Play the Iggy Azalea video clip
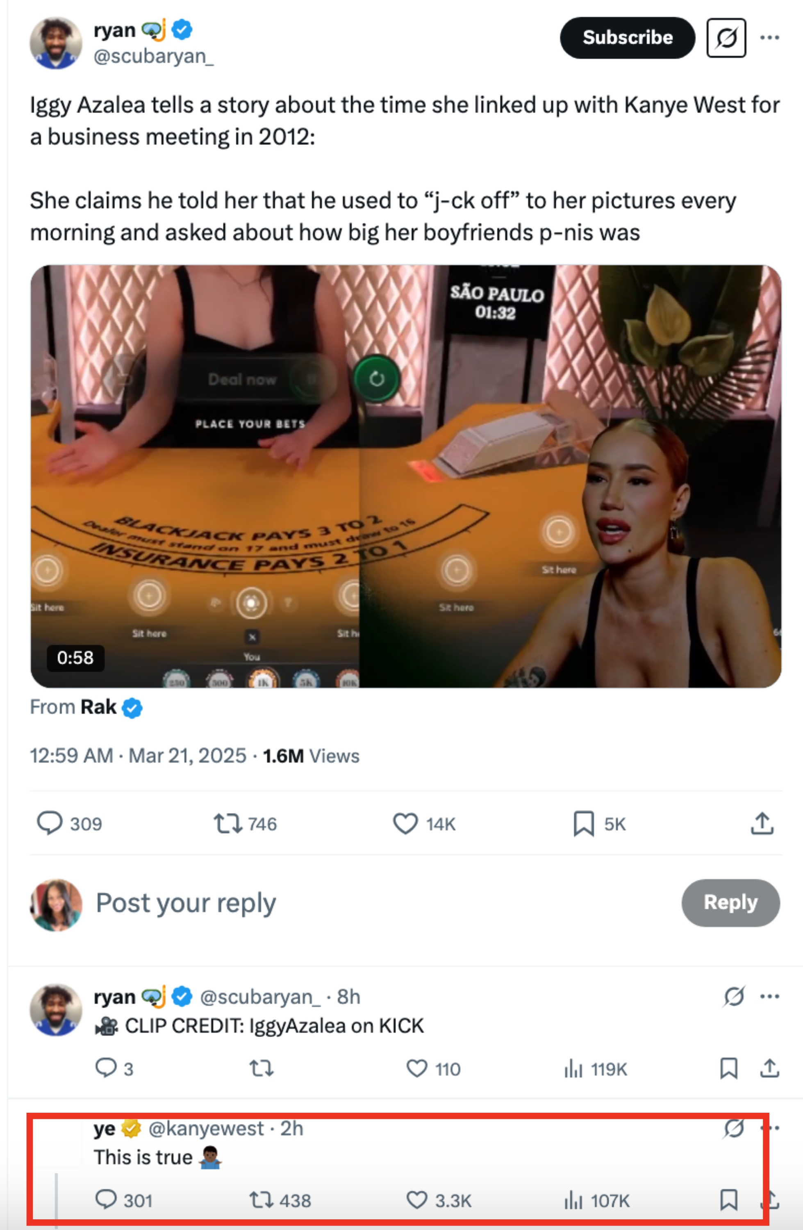 point(406,476)
